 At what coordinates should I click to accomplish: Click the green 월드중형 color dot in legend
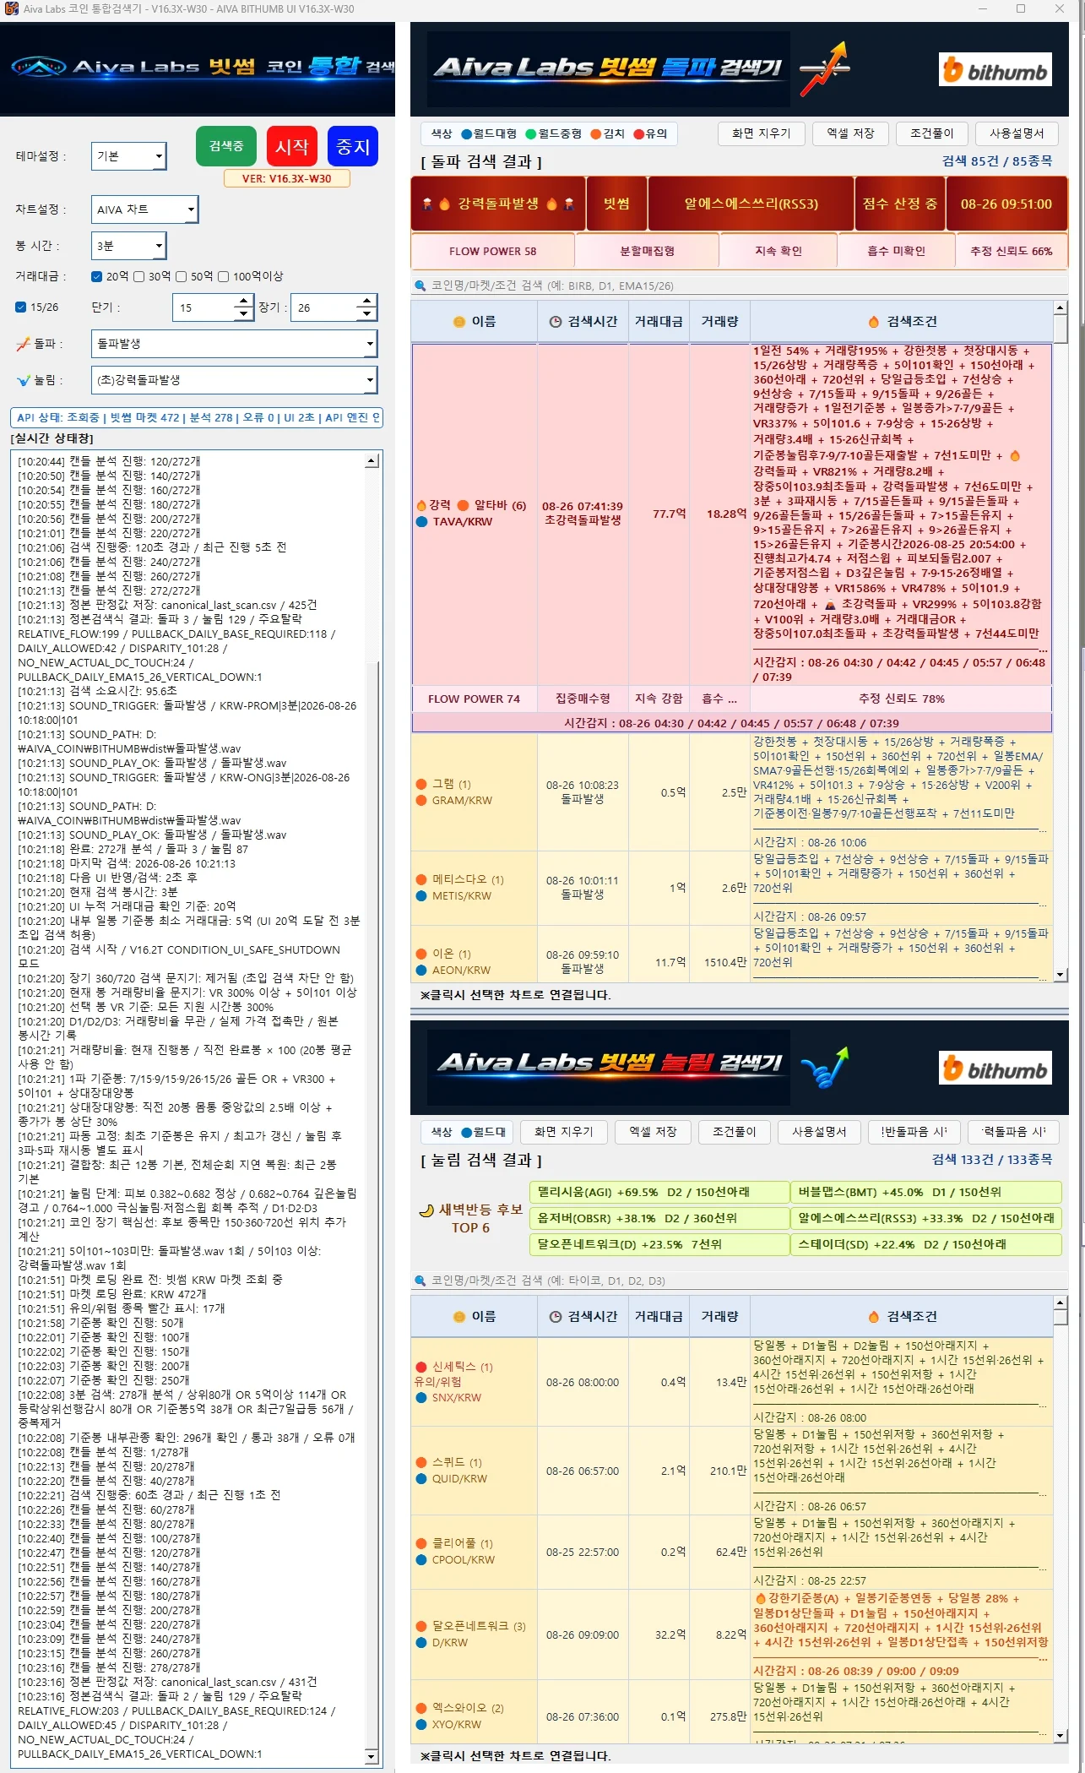pos(531,133)
